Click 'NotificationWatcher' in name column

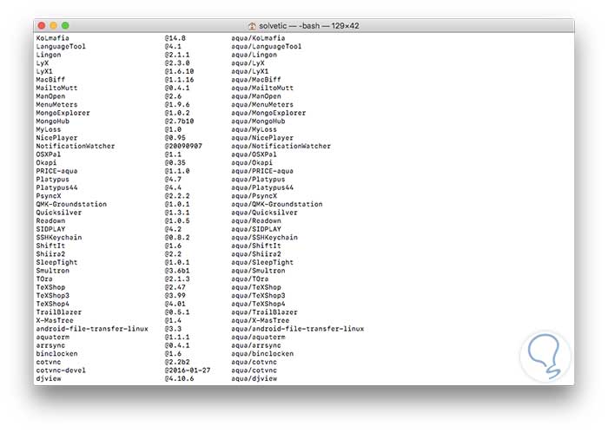pos(76,146)
